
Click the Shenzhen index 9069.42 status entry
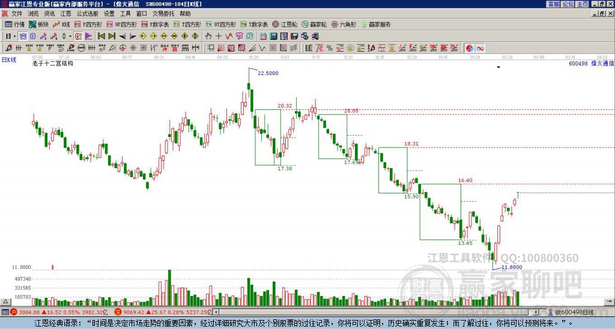[x=163, y=312]
